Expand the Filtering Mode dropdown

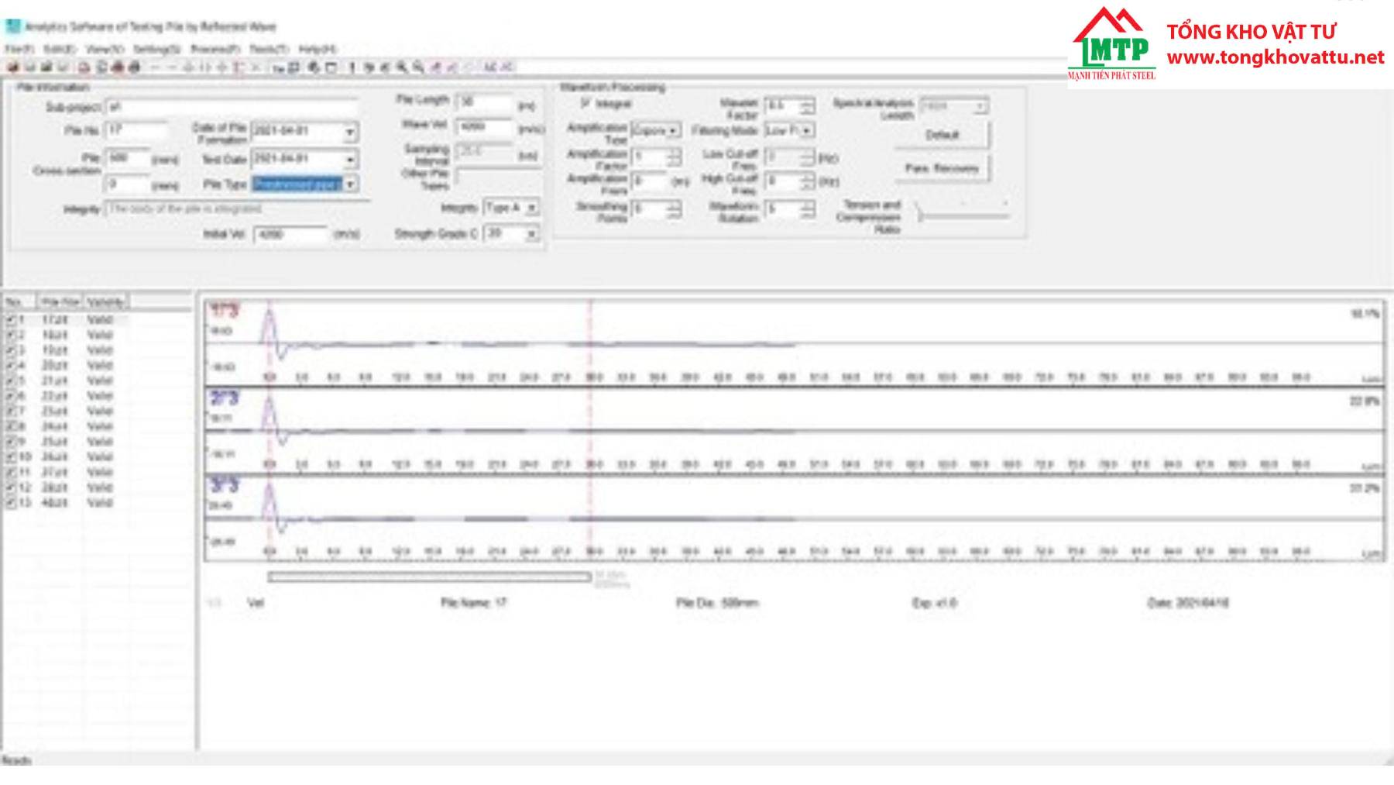point(806,131)
